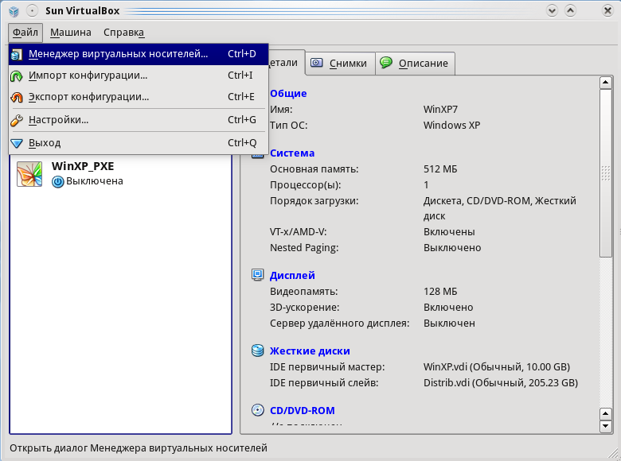The height and width of the screenshot is (461, 621).
Task: Open the Жесткие диски section link
Action: [310, 351]
